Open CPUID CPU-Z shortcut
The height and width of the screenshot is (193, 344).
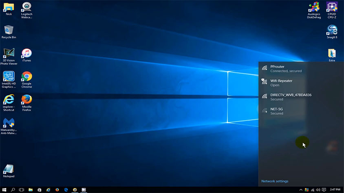pyautogui.click(x=332, y=10)
